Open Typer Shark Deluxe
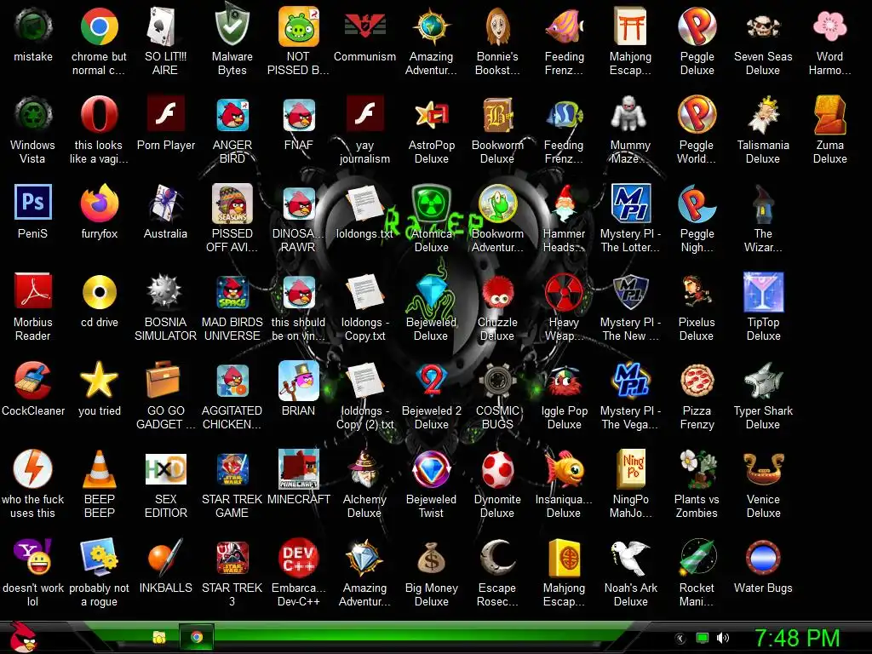 point(763,381)
